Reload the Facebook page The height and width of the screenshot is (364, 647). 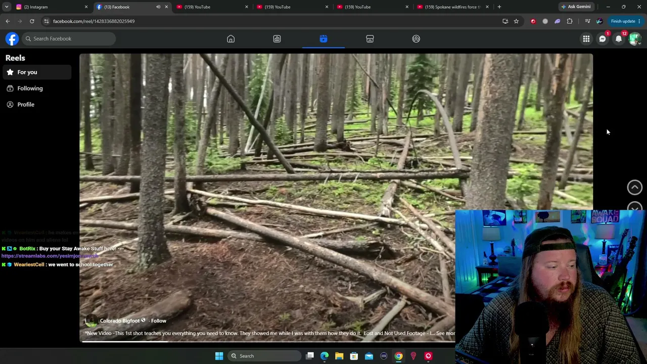[32, 21]
